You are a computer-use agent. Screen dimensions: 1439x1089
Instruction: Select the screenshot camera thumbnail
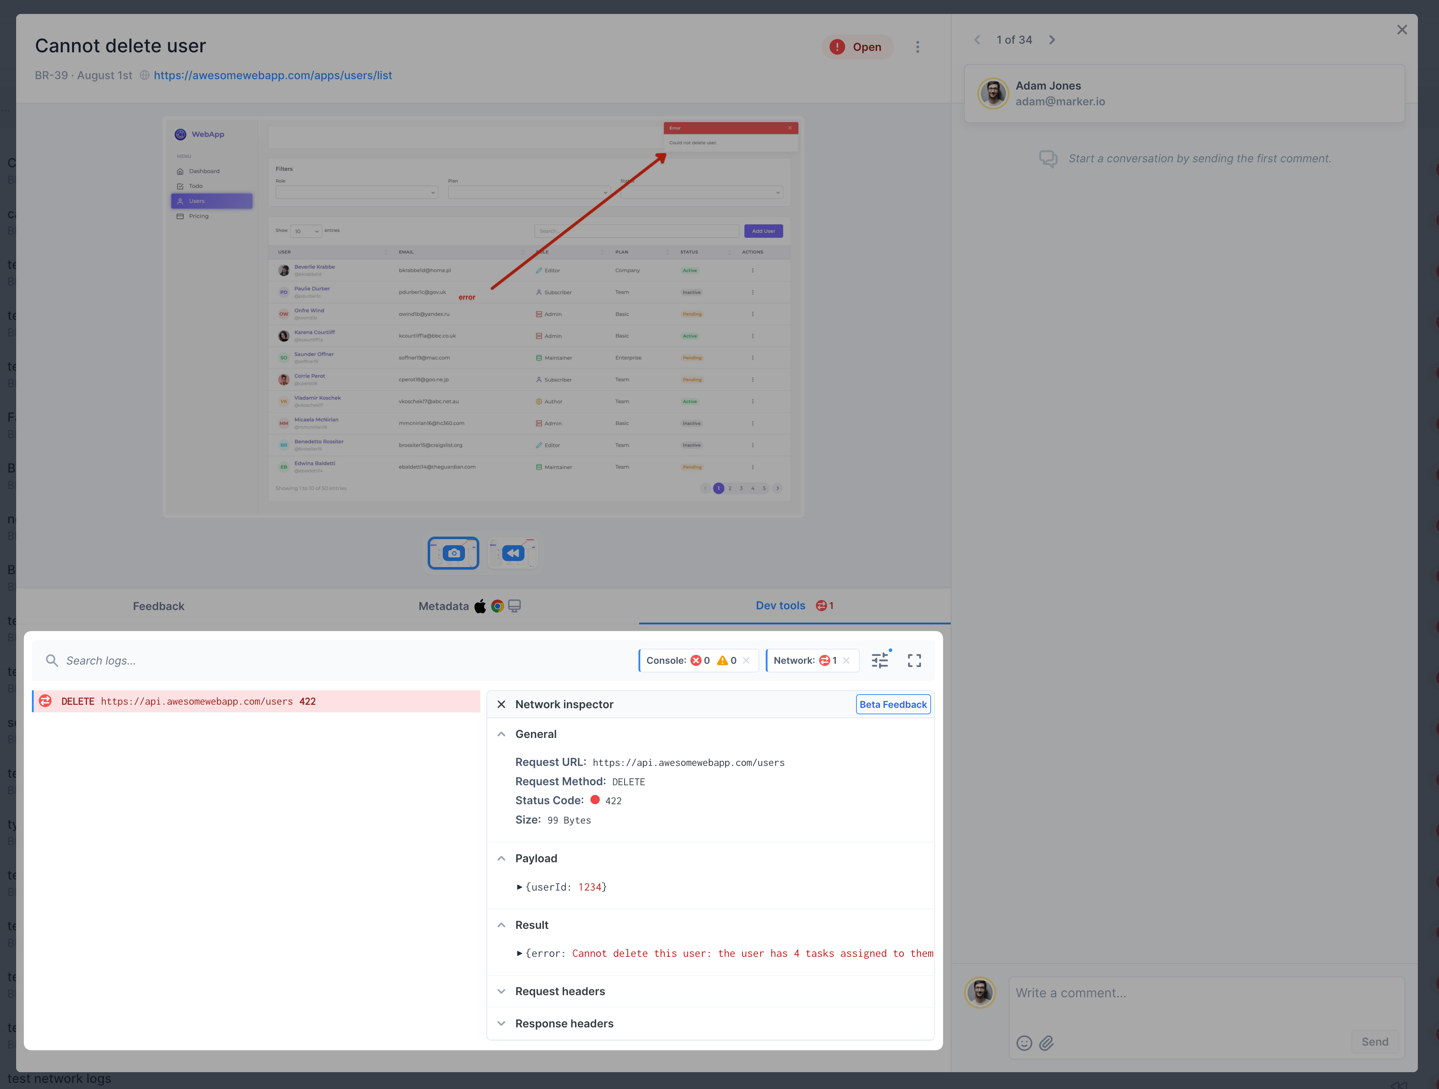tap(453, 553)
